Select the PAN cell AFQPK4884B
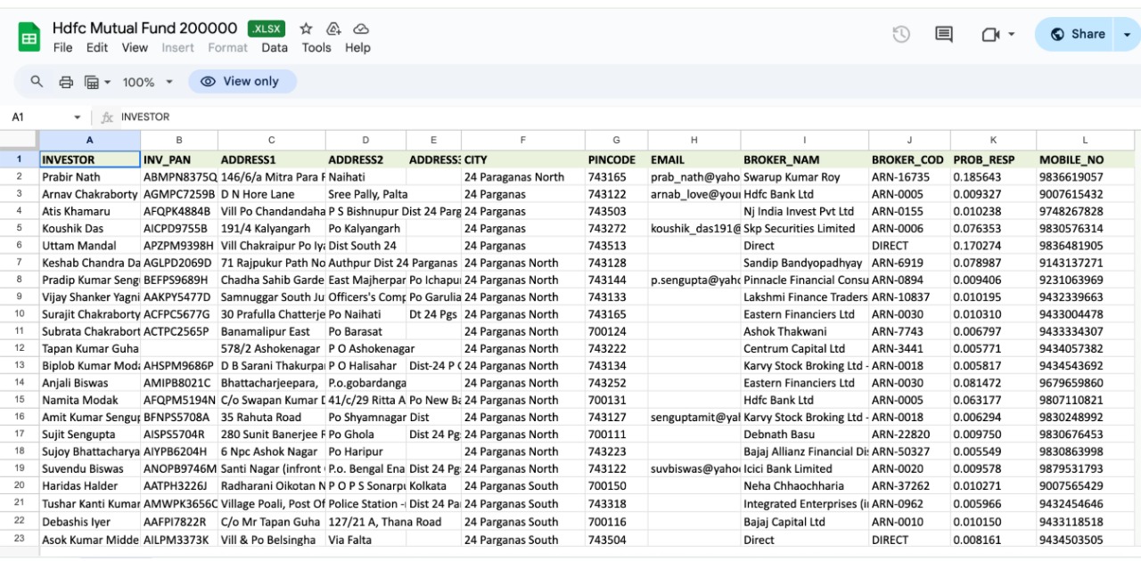This screenshot has width=1141, height=561. click(x=179, y=211)
